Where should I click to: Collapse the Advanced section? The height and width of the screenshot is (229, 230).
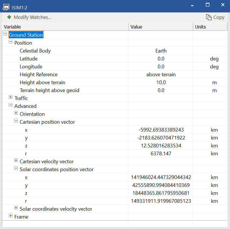tap(11, 105)
